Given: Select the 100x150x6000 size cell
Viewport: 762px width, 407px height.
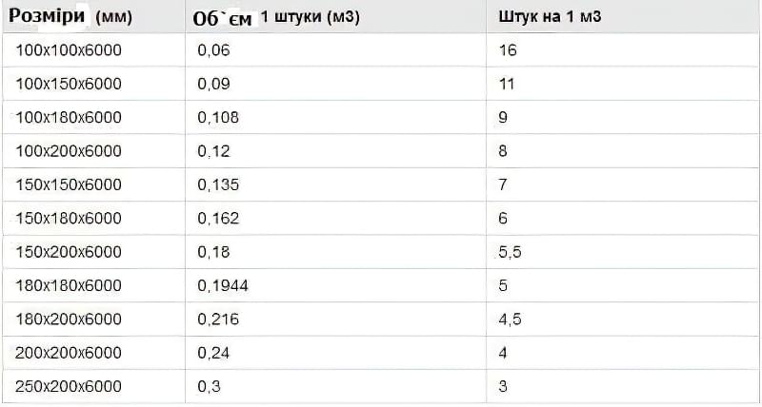Looking at the screenshot, I should pyautogui.click(x=69, y=84).
